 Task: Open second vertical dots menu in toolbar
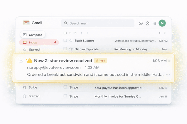(88, 33)
